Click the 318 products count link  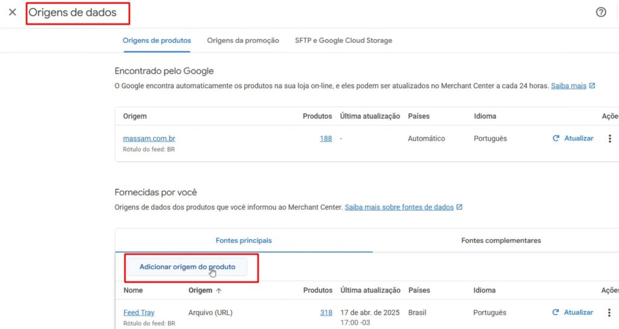coord(326,312)
